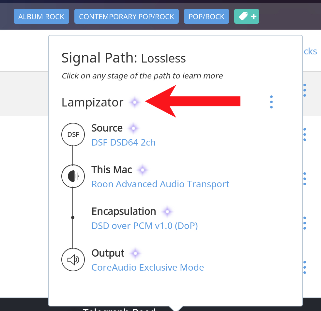Click the add tag icon button
The image size is (321, 311).
click(x=246, y=16)
